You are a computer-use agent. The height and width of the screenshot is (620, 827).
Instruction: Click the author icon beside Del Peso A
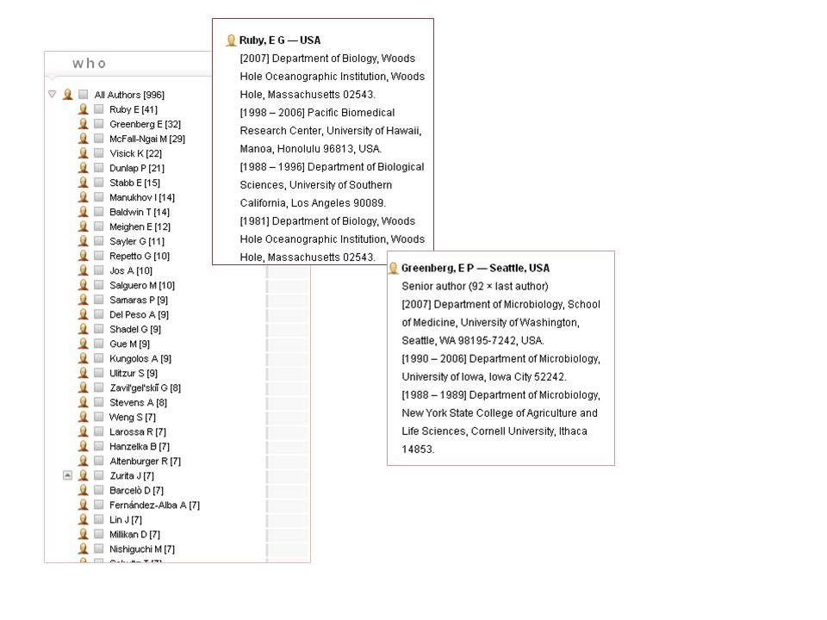(84, 314)
